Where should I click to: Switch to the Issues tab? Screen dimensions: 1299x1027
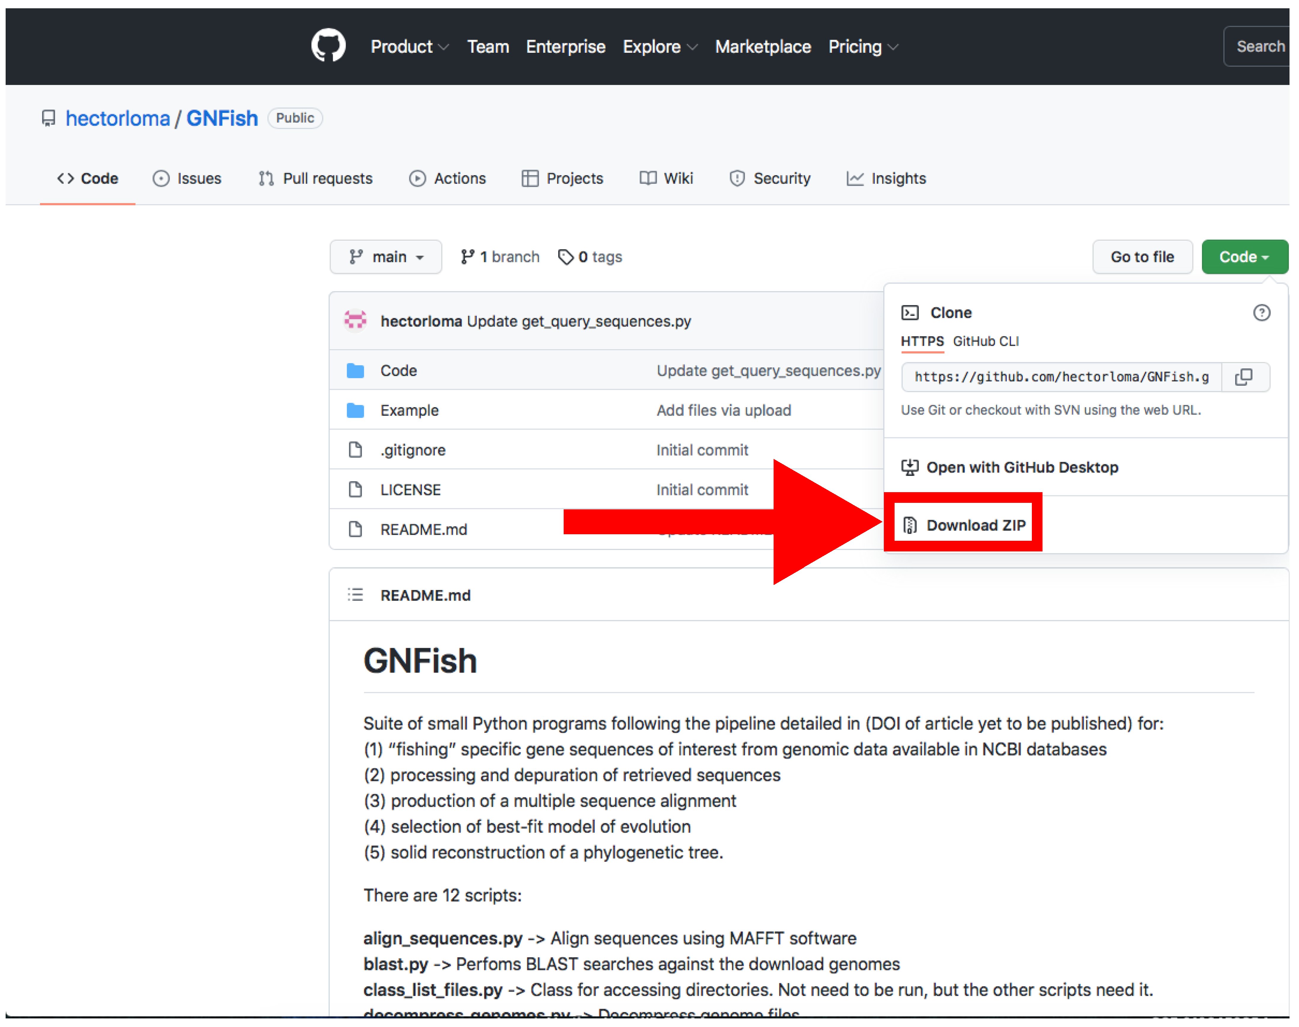tap(187, 179)
